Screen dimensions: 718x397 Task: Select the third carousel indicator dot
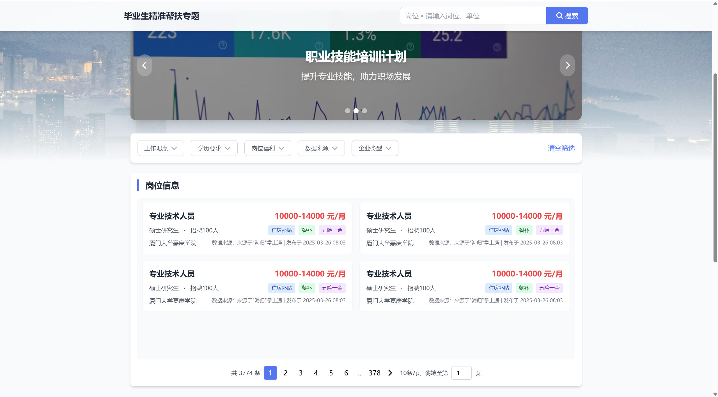click(x=364, y=111)
